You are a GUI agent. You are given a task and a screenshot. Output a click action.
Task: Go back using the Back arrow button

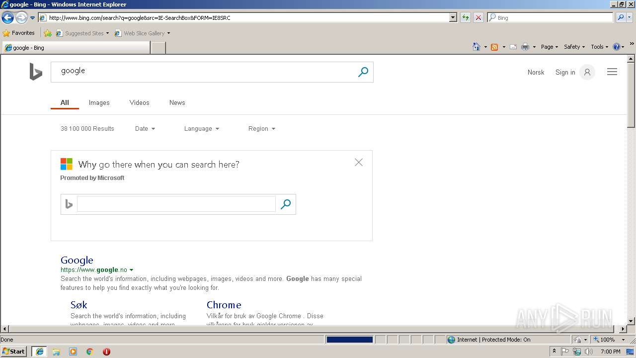[7, 17]
